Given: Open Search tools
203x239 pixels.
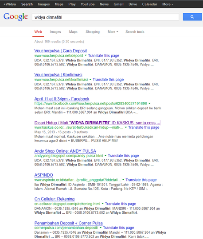Looking at the screenshot, I should (135, 32).
